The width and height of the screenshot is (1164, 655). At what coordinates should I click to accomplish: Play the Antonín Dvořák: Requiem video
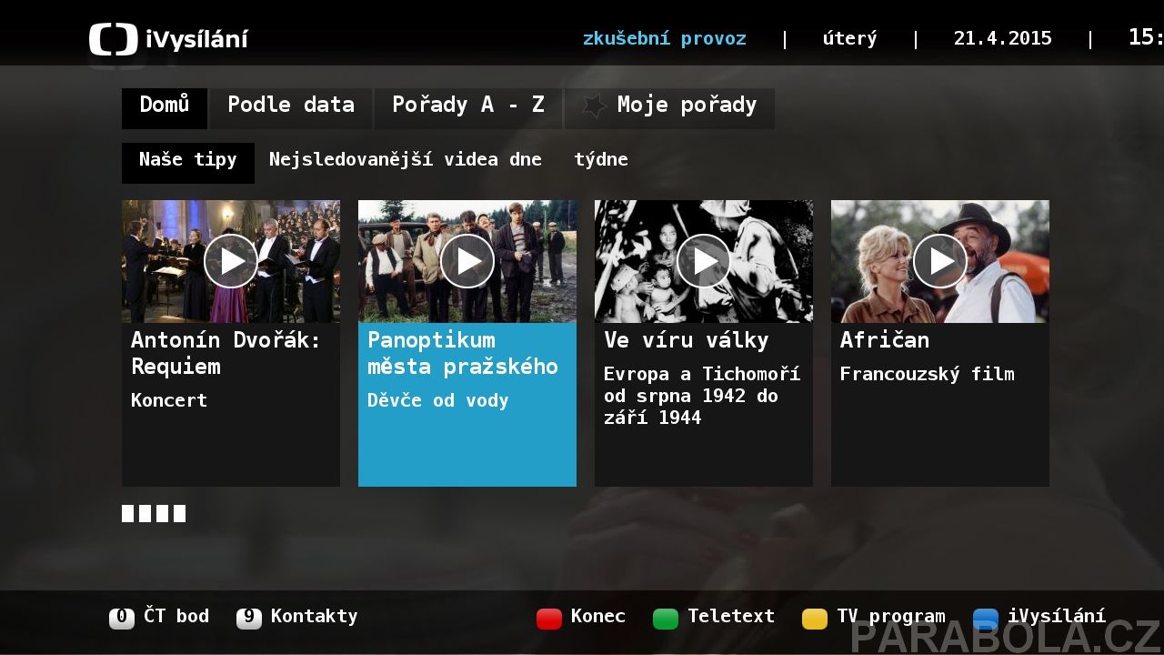click(x=231, y=261)
